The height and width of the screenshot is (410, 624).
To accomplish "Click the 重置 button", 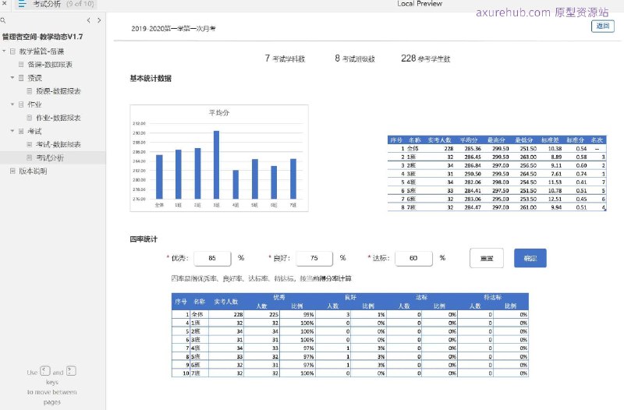I will click(x=487, y=258).
